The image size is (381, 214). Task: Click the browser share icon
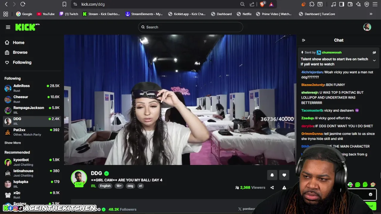click(x=252, y=4)
